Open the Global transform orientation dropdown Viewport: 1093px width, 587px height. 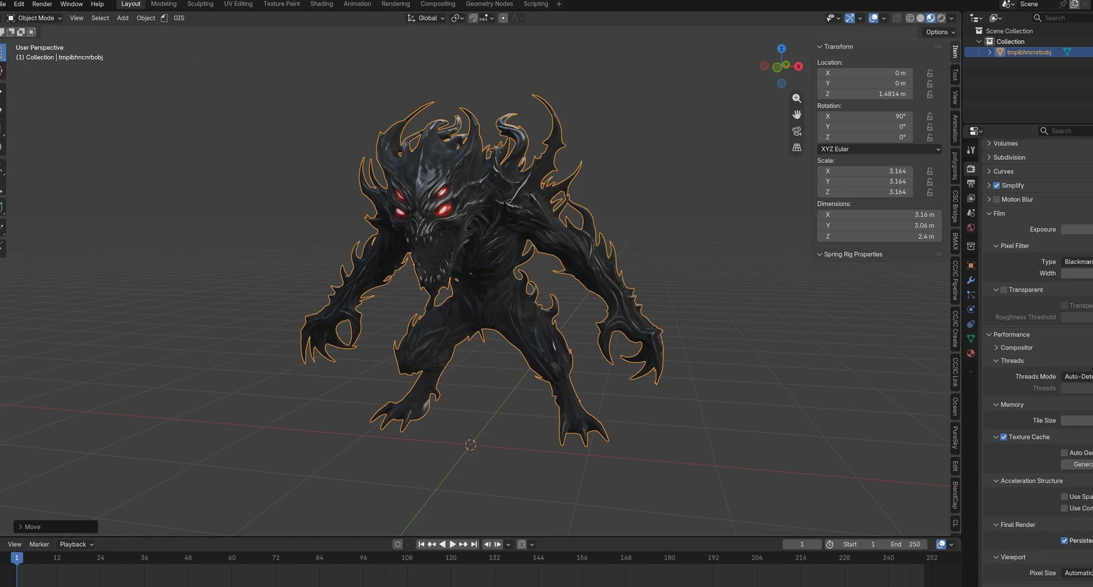(426, 18)
